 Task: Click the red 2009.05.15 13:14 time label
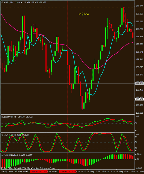coord(68,171)
